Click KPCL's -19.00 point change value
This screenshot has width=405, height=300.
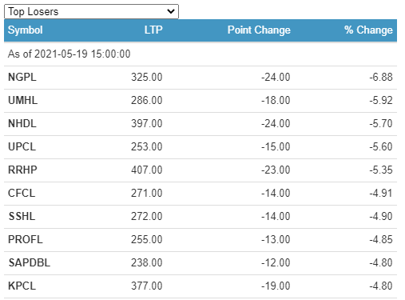[x=276, y=286]
